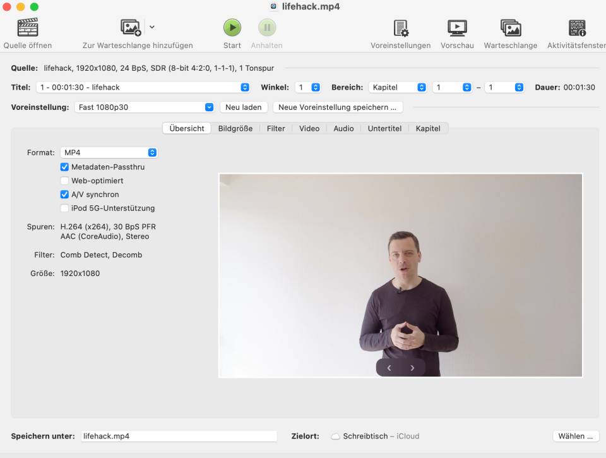Uncheck Metadaten-Passthru
Screen dimensions: 606x458
pyautogui.click(x=64, y=167)
